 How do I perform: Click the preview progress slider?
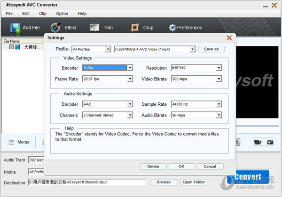(x=258, y=126)
